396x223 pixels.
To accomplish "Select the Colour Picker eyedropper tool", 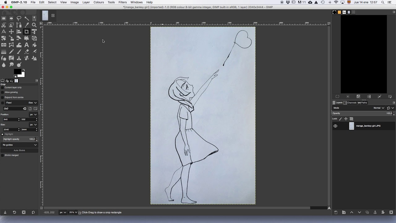I will coord(27,25).
